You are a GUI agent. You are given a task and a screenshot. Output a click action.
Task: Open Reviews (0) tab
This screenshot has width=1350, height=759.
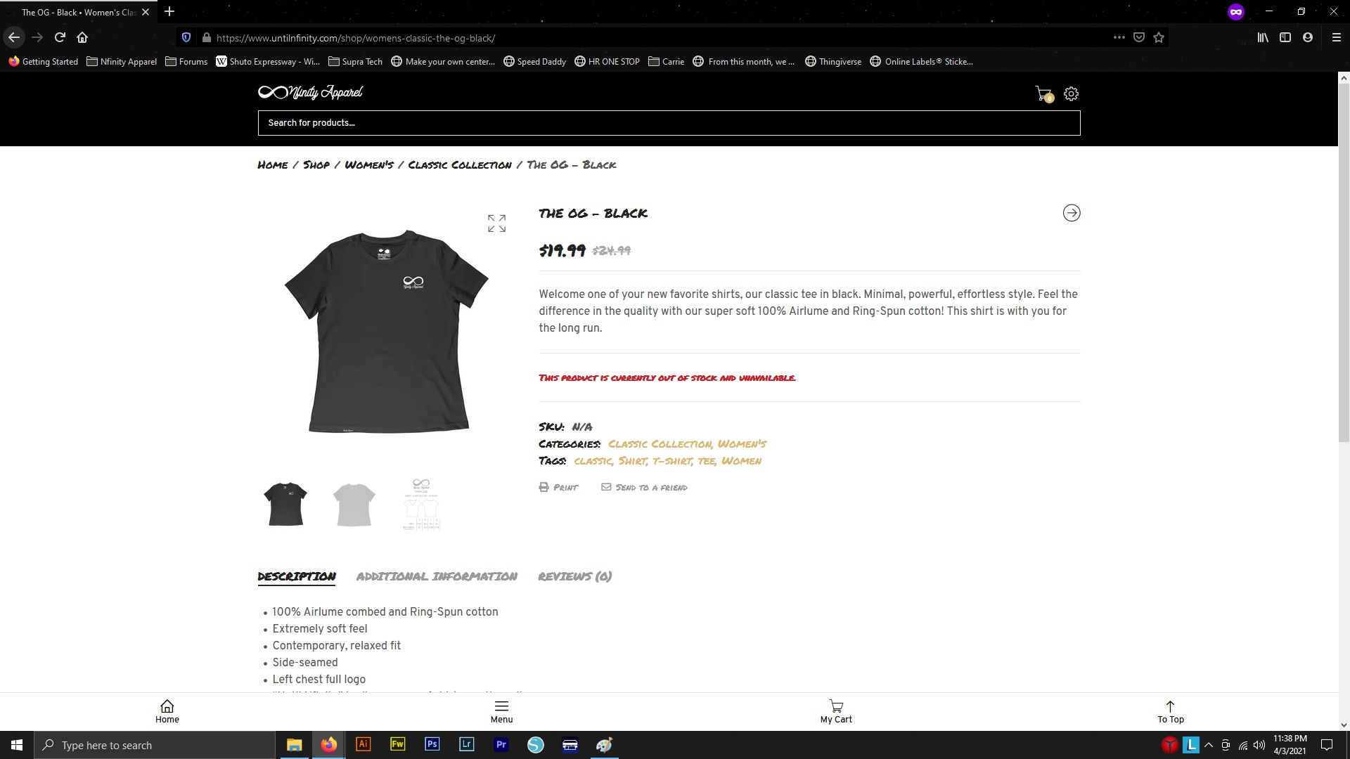(574, 576)
